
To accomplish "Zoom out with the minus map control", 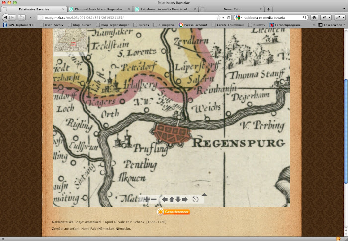I will coord(153,200).
